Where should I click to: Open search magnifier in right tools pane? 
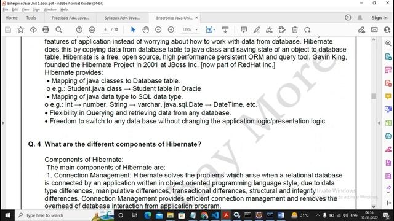[x=388, y=43]
